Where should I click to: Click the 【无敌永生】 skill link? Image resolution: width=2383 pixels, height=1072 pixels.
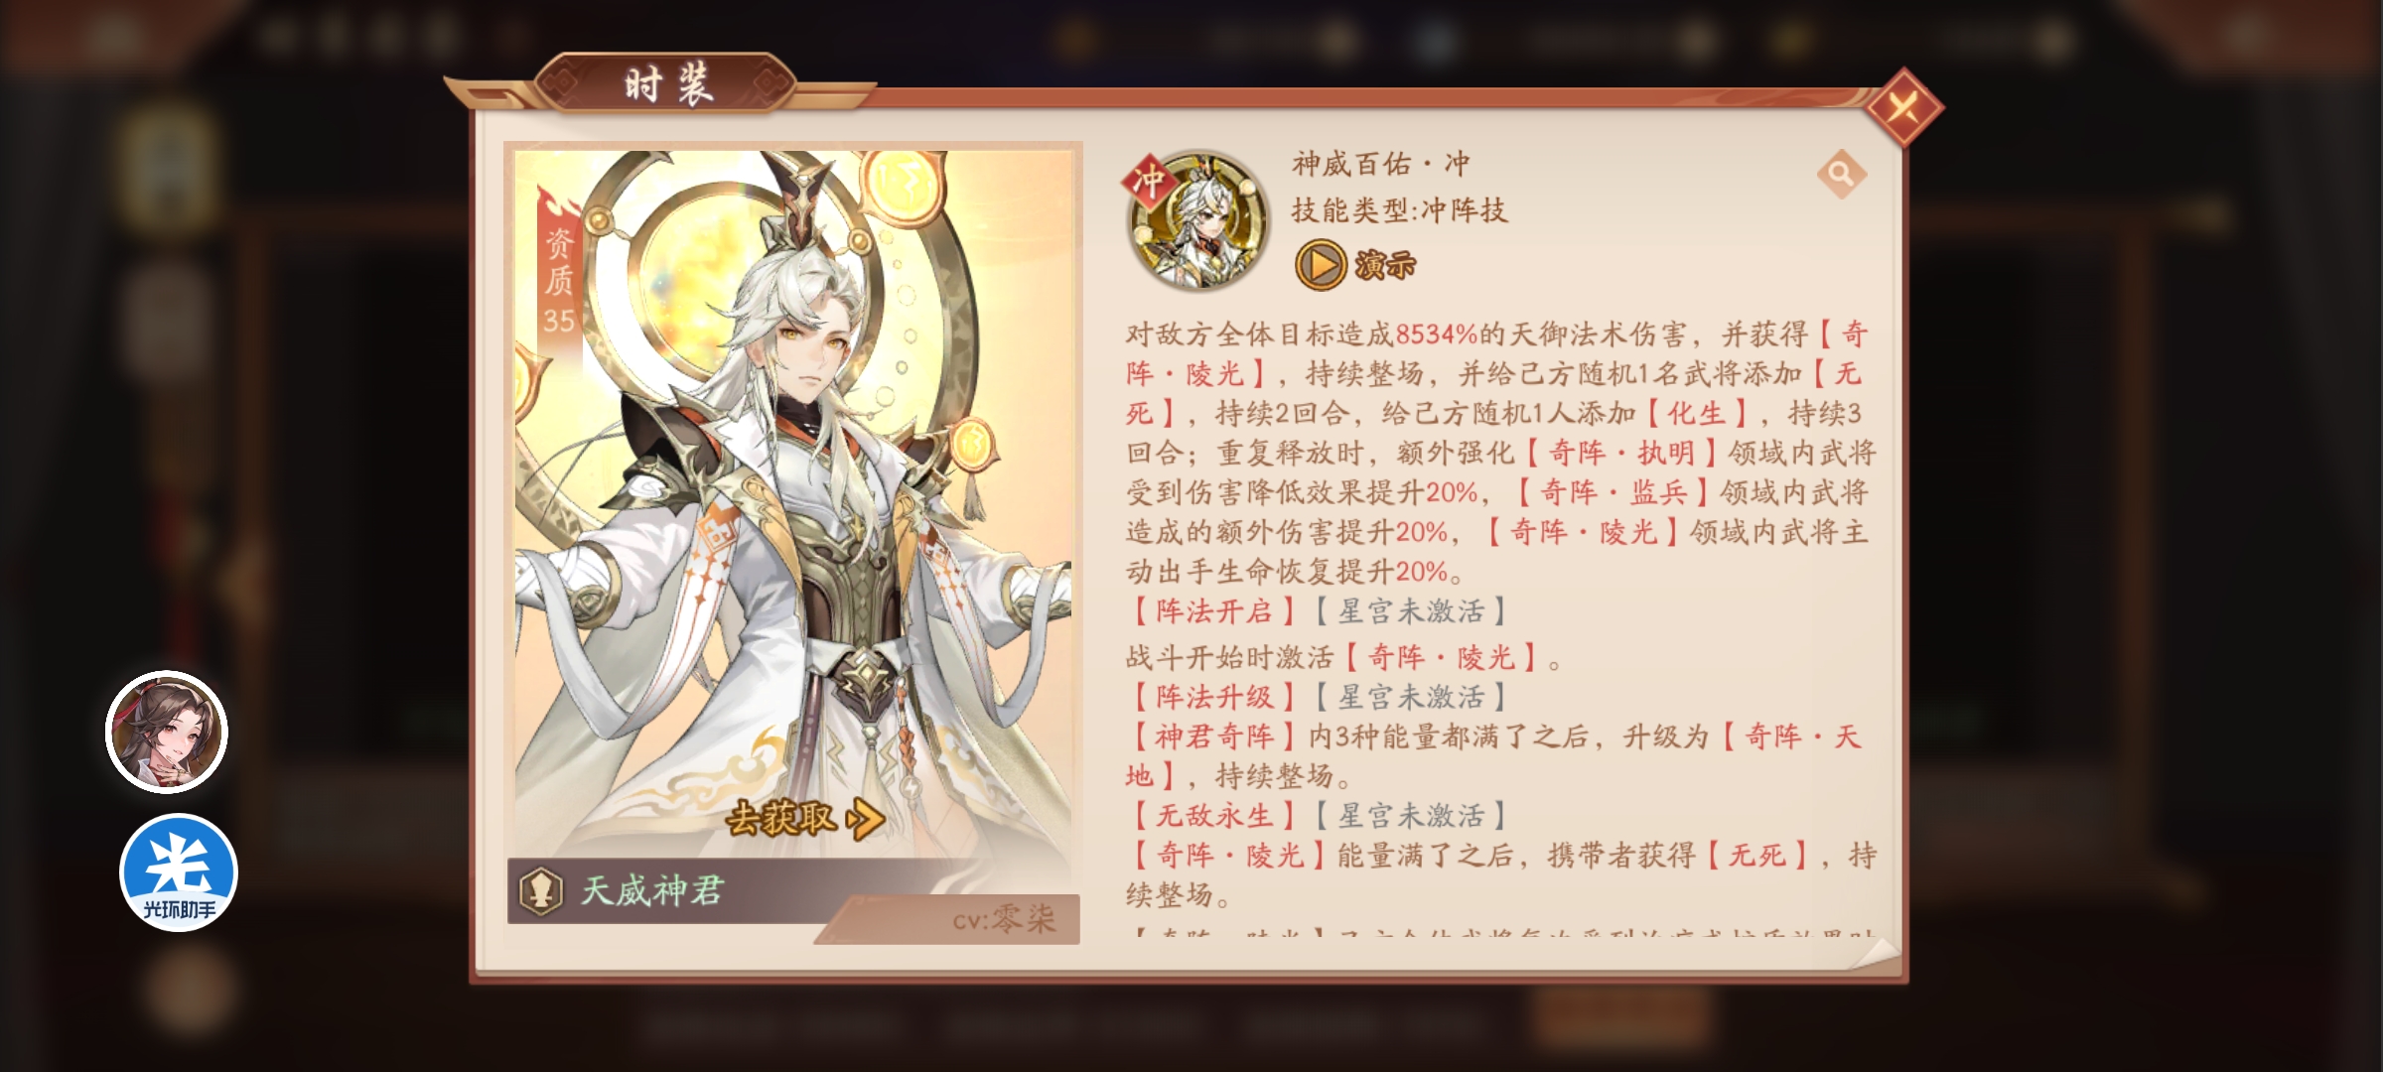pos(1213,816)
